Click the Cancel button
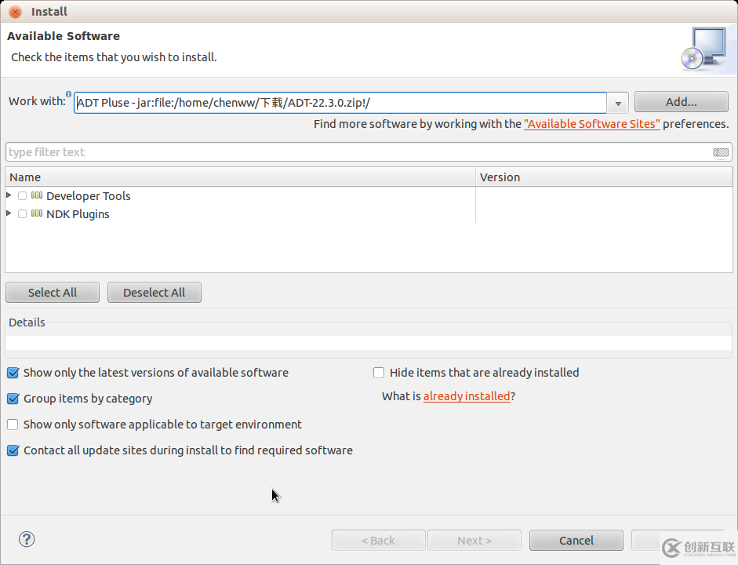The height and width of the screenshot is (565, 738). point(576,541)
